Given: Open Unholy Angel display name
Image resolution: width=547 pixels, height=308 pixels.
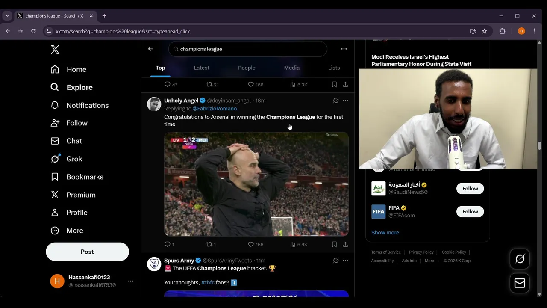Looking at the screenshot, I should coord(181,101).
